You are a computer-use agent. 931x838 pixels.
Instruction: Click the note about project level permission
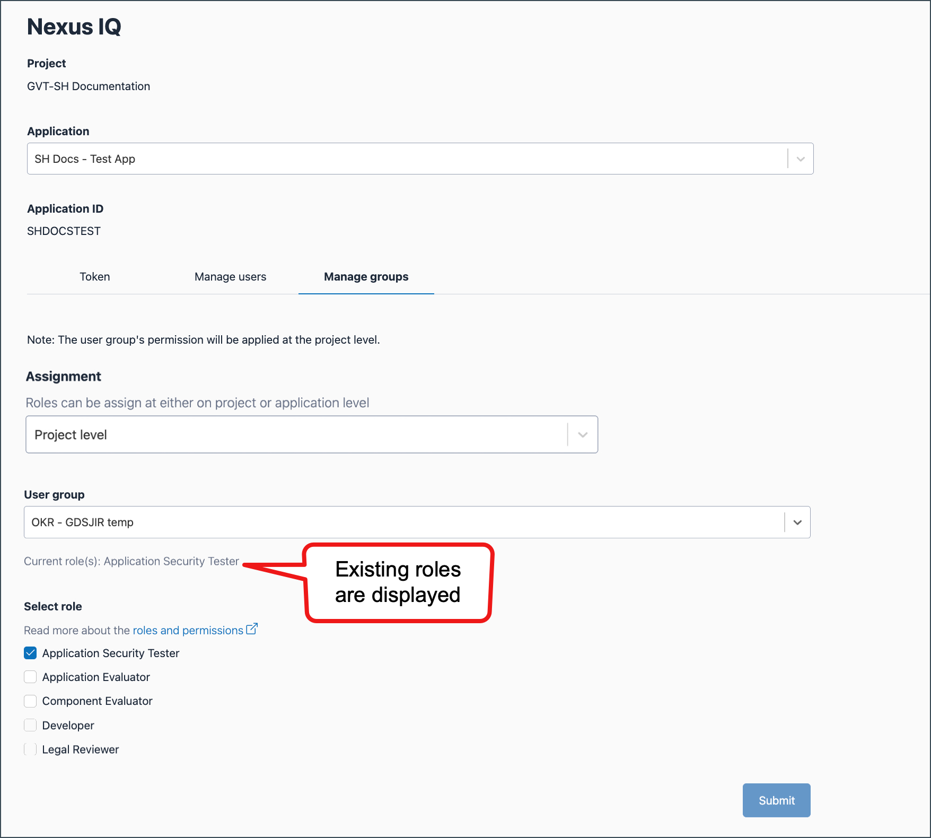(x=204, y=340)
